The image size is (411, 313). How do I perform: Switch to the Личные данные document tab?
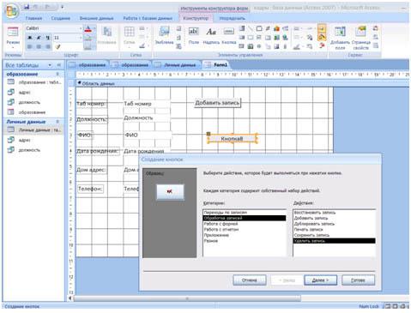click(177, 65)
